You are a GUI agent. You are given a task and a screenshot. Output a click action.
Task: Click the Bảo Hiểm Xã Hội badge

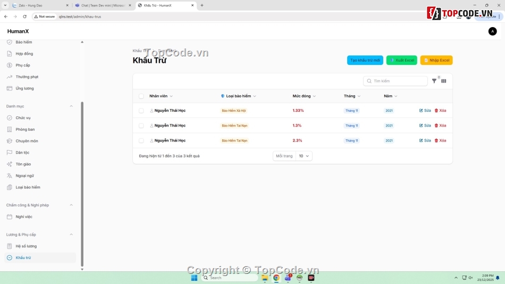click(234, 111)
